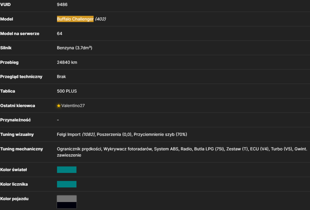Click the Kolor pojazdu row label

coord(14,199)
